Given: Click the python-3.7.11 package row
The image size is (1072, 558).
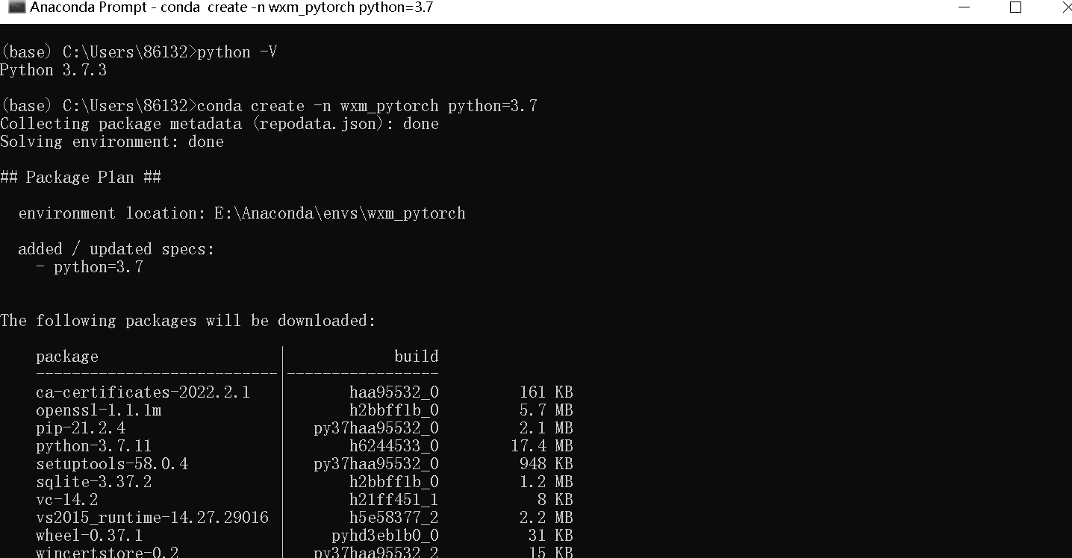Looking at the screenshot, I should pos(305,446).
